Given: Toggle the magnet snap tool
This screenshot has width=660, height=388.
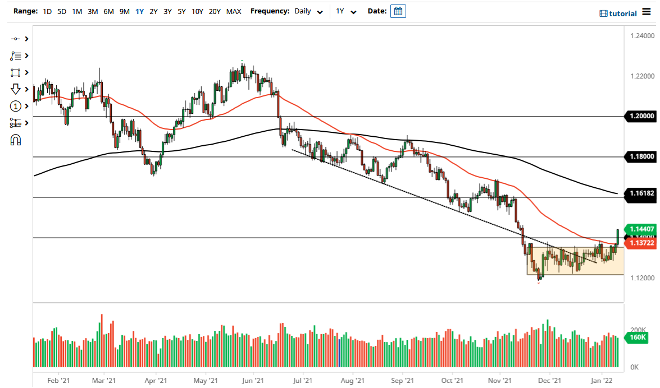Looking at the screenshot, I should [16, 140].
